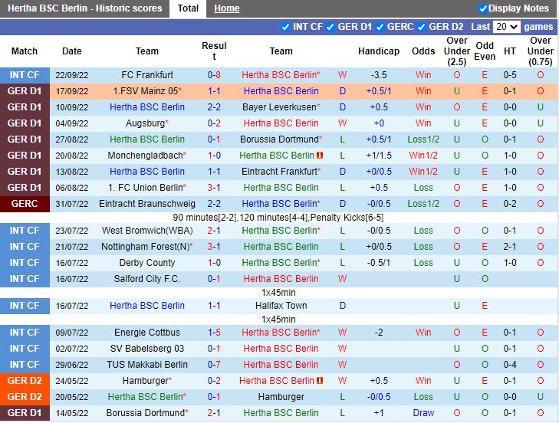Click the 0-4 half-time score
Viewport: 559px width, 423px height.
pyautogui.click(x=510, y=365)
